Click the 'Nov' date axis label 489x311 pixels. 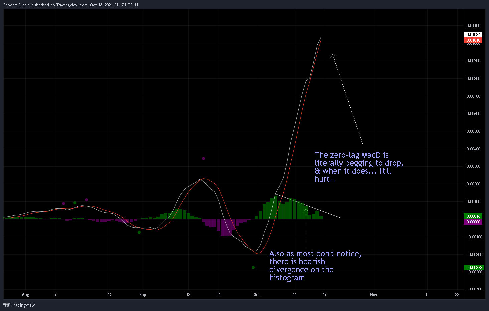coord(374,295)
